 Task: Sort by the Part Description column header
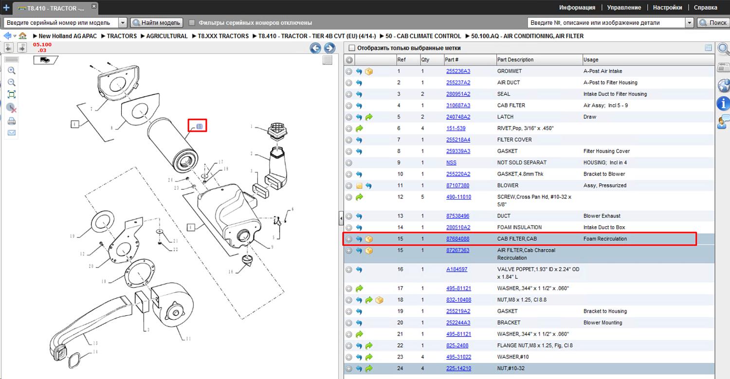[539, 60]
